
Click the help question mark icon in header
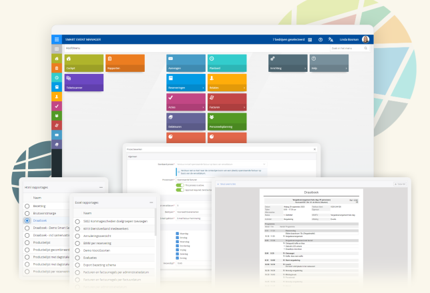coord(320,40)
